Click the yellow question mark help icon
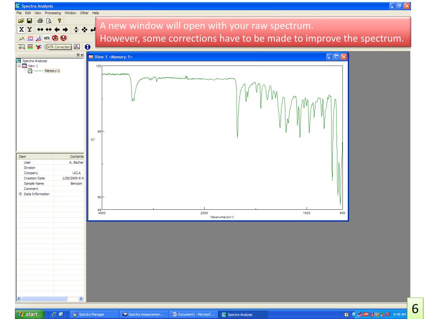Image resolution: width=425 pixels, height=319 pixels. [59, 21]
